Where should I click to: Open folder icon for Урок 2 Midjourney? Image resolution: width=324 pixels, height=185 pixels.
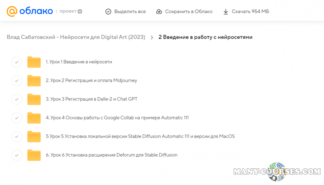34,81
